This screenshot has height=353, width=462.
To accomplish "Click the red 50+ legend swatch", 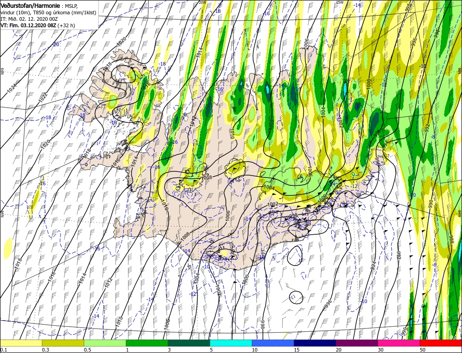I will pos(440,343).
